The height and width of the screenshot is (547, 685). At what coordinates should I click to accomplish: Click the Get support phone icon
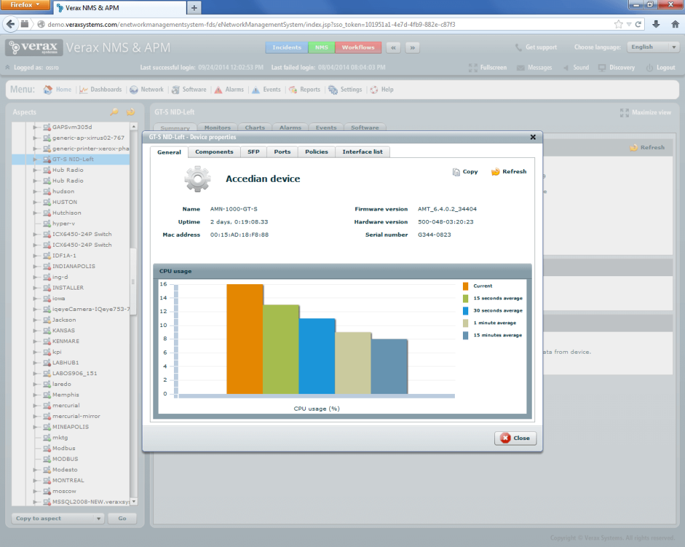click(x=518, y=47)
